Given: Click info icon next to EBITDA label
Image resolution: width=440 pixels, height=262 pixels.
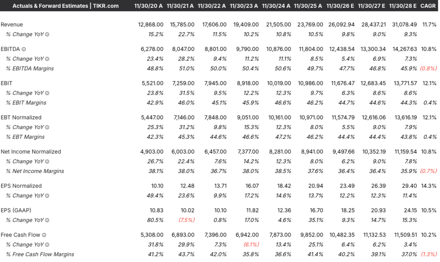Looking at the screenshot, I should coord(24,49).
